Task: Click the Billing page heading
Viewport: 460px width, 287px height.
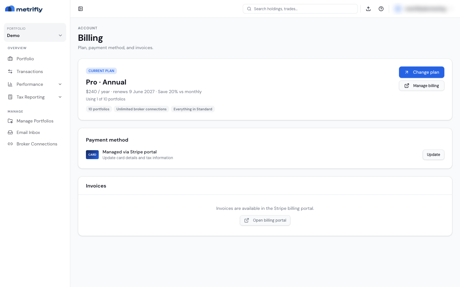Action: tap(90, 38)
